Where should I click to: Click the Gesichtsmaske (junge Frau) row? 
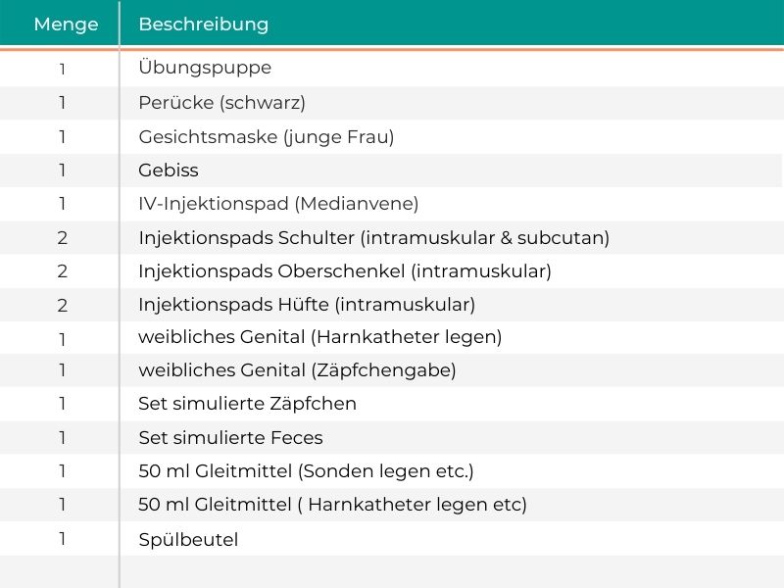[392, 136]
